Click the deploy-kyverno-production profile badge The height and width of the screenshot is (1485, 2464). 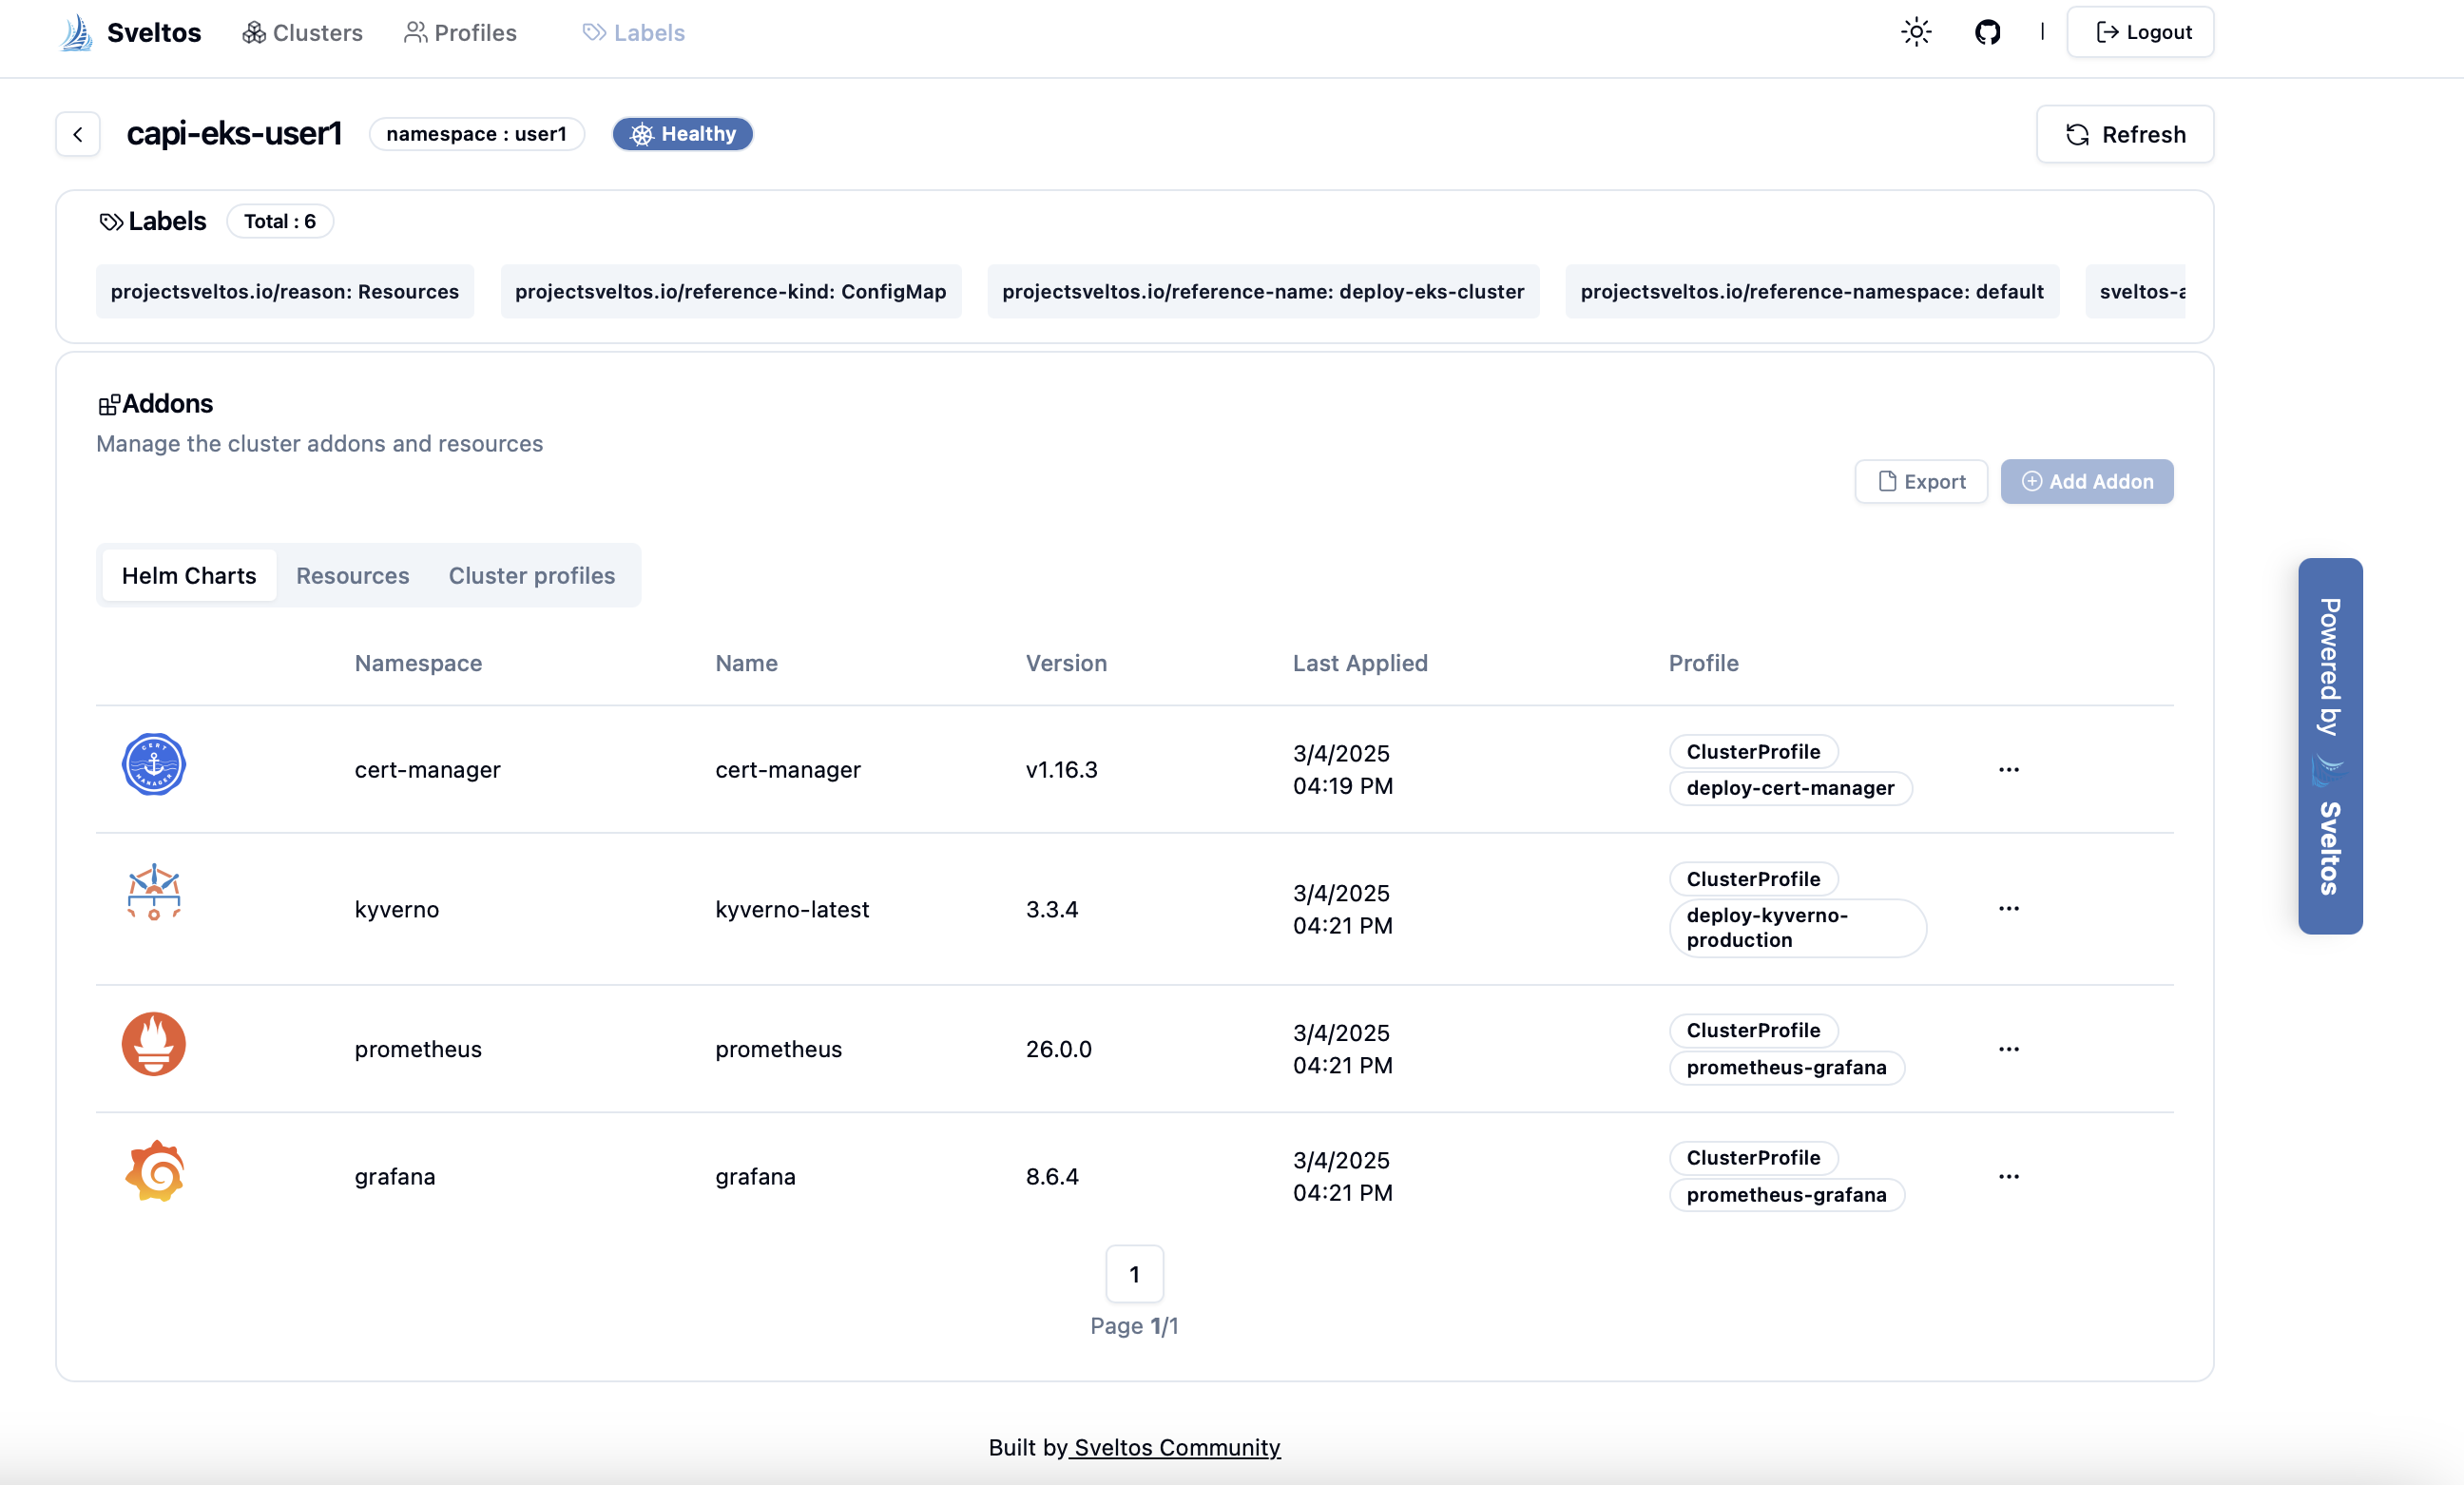(1797, 928)
